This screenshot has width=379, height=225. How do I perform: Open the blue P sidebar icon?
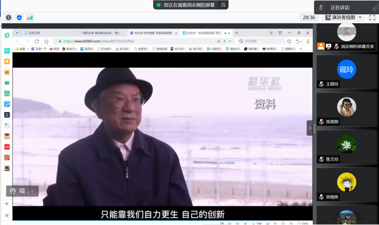coord(7,104)
